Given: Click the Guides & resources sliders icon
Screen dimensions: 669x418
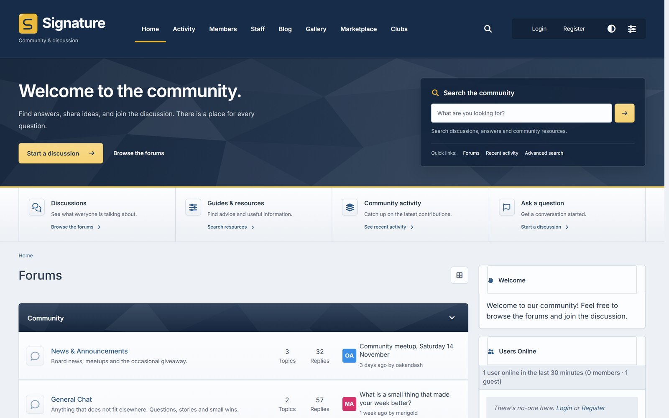Looking at the screenshot, I should tap(193, 207).
